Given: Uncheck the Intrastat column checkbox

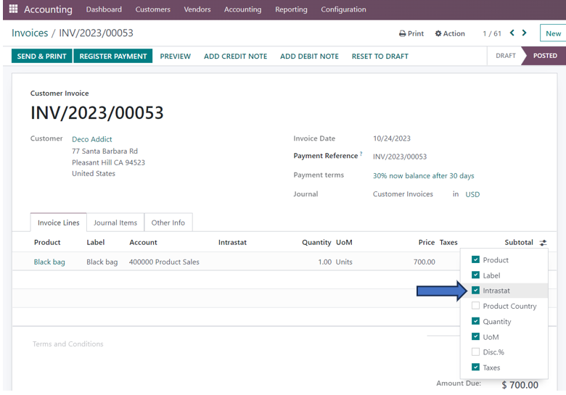Looking at the screenshot, I should click(x=476, y=291).
